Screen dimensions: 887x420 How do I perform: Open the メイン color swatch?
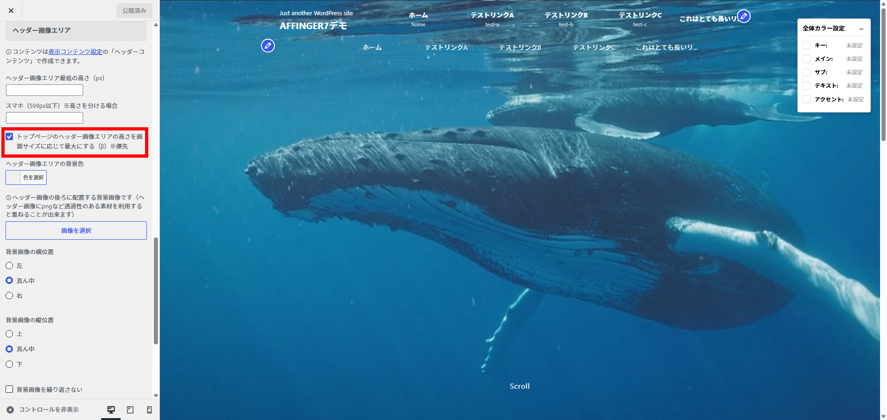point(807,59)
